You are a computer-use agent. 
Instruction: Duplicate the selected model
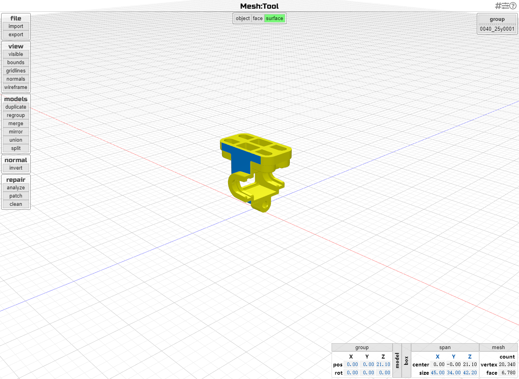click(x=16, y=107)
